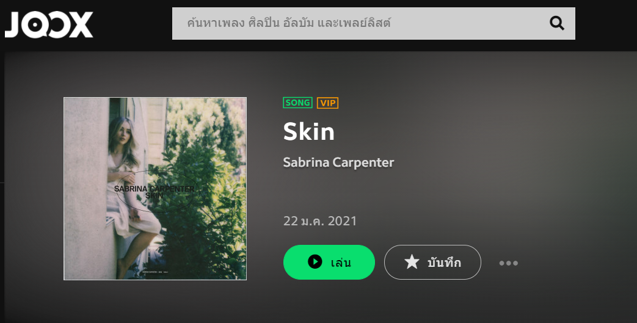
Task: Click the SABRINA CARPENTER SKIN text on the cover
Action: 155,192
